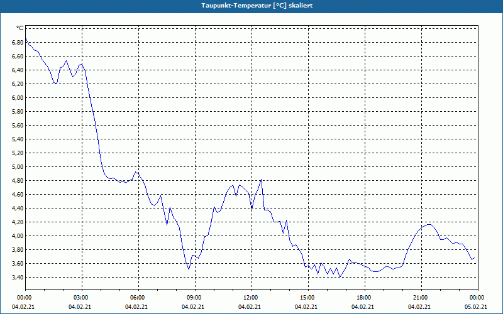Click the 5,00 y-axis value

pyautogui.click(x=18, y=166)
